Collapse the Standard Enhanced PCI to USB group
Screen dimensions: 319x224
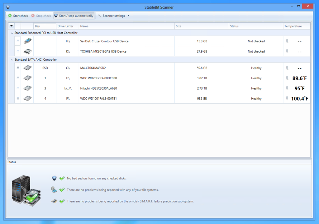coord(12,33)
